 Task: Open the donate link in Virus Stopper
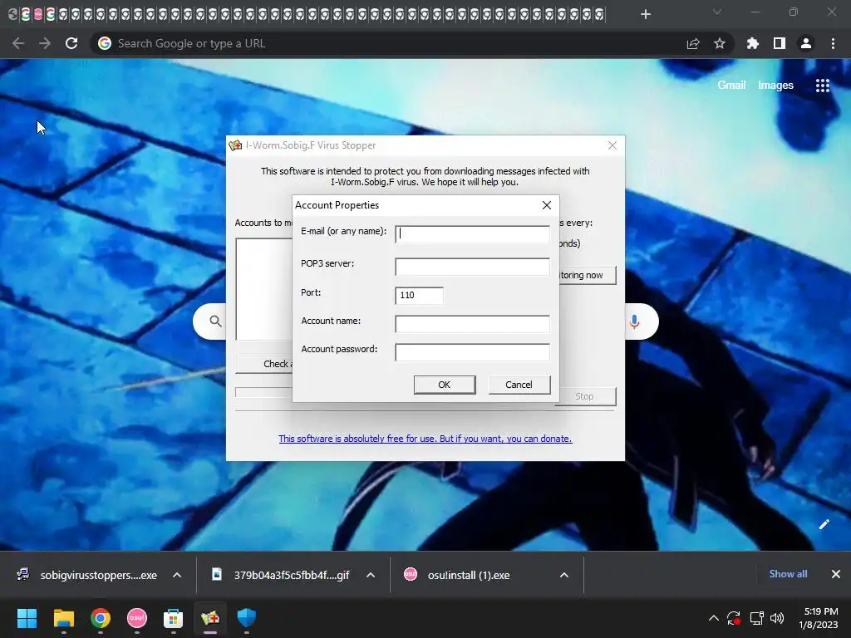click(425, 439)
